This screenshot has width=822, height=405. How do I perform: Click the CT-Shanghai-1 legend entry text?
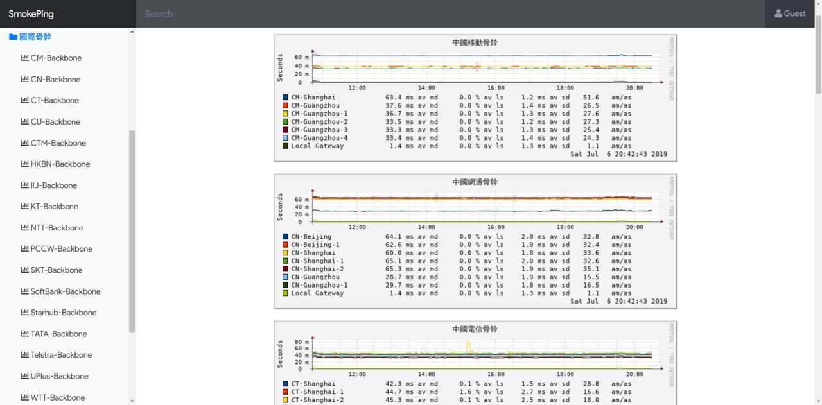(317, 392)
